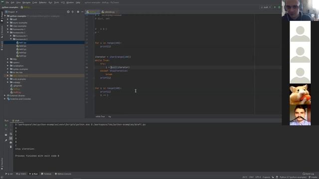Open the File menu

(x=7, y=2)
